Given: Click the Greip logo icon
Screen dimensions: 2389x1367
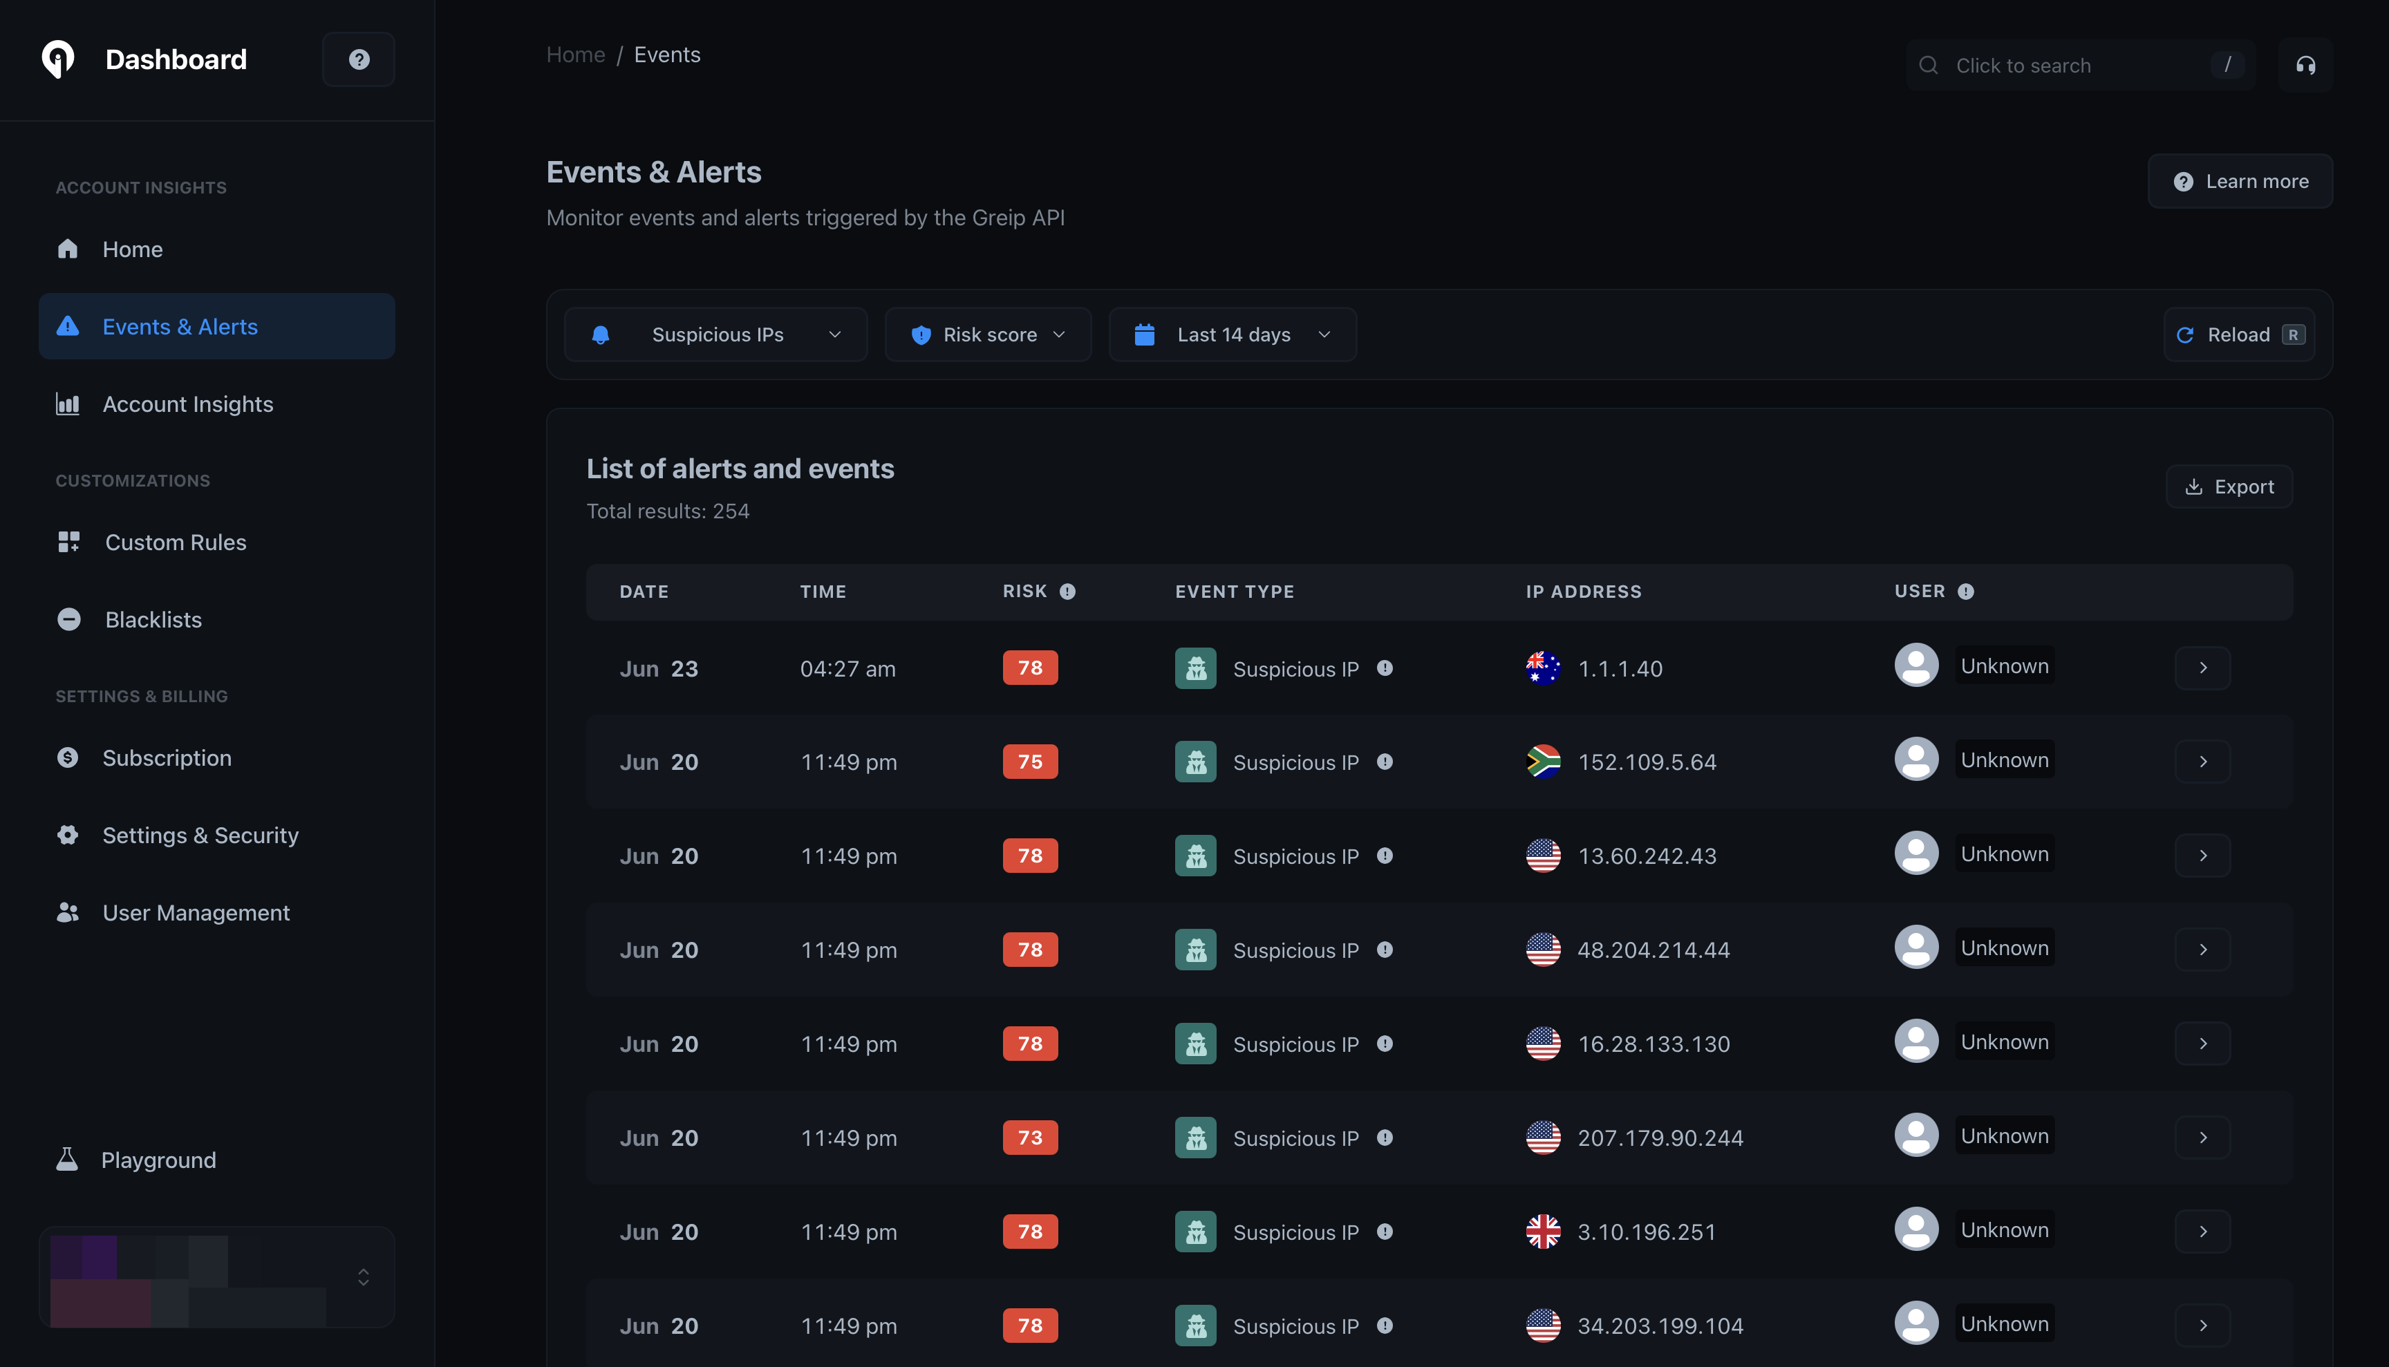Looking at the screenshot, I should pos(58,59).
